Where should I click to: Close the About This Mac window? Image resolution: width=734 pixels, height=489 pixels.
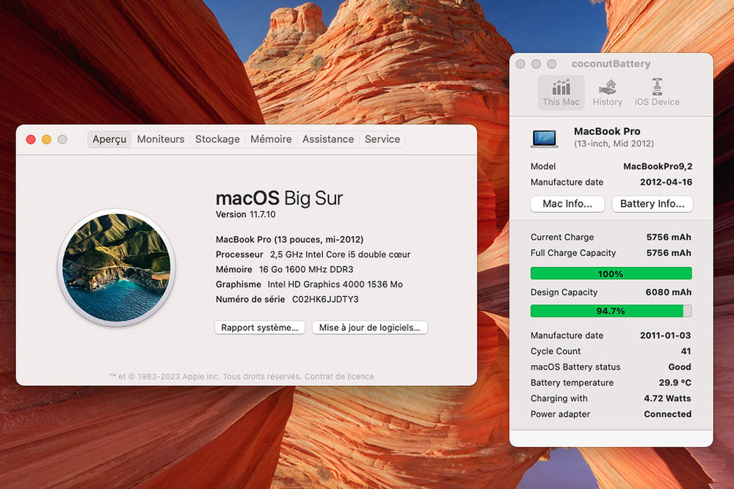click(x=31, y=139)
